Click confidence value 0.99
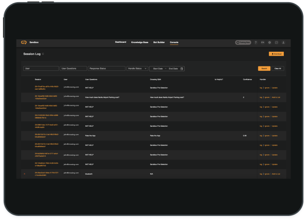 click(x=245, y=136)
